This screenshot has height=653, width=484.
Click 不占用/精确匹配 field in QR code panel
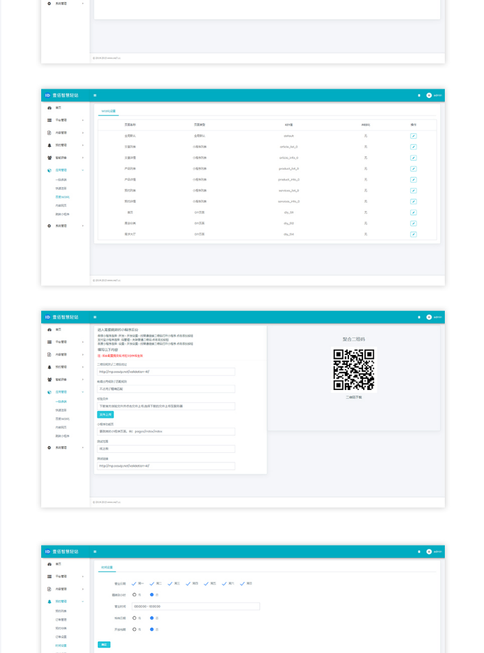166,389
